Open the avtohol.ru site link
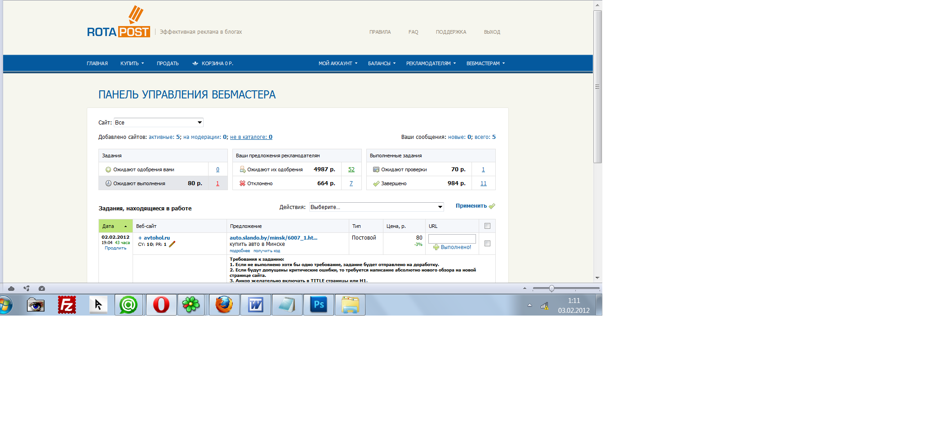Screen dimensions: 934x445 tap(157, 238)
